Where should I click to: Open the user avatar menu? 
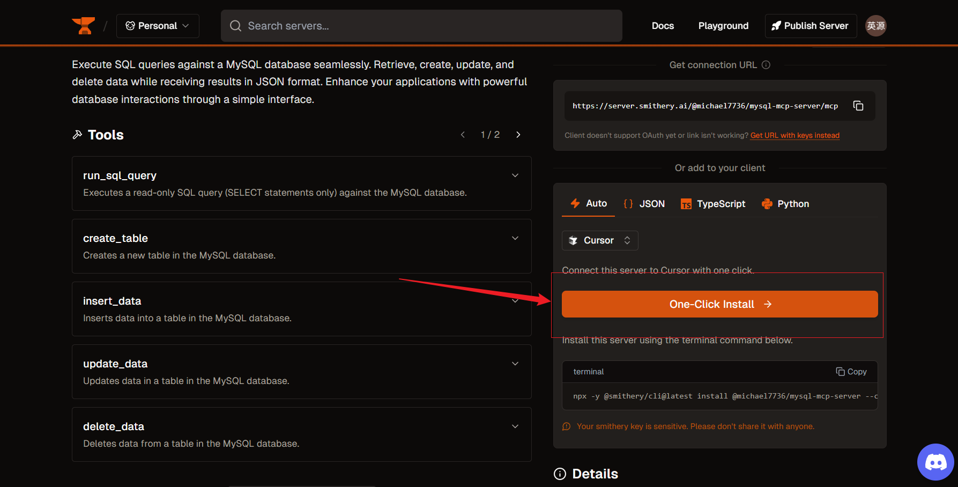[876, 26]
